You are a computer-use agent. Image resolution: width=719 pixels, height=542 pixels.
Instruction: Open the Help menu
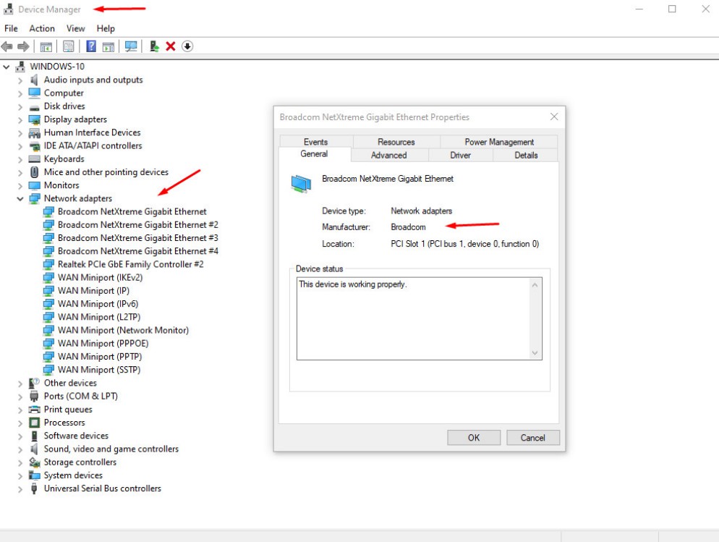106,28
